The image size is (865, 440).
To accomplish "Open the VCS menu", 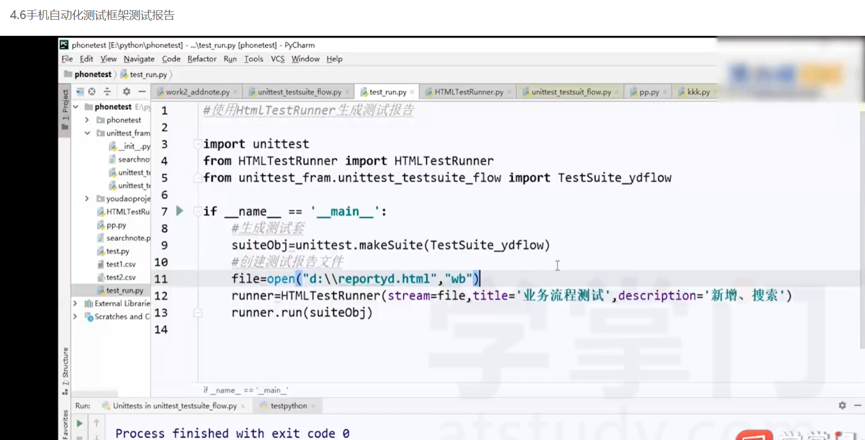I will pos(277,59).
